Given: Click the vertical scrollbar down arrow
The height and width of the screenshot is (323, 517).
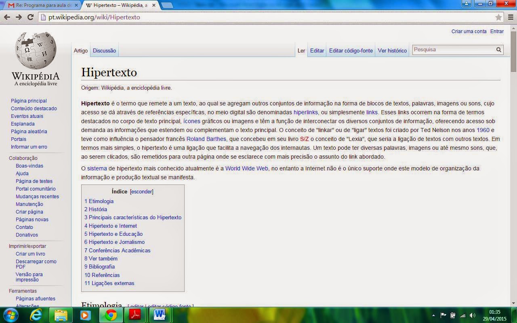Looking at the screenshot, I should (x=513, y=303).
